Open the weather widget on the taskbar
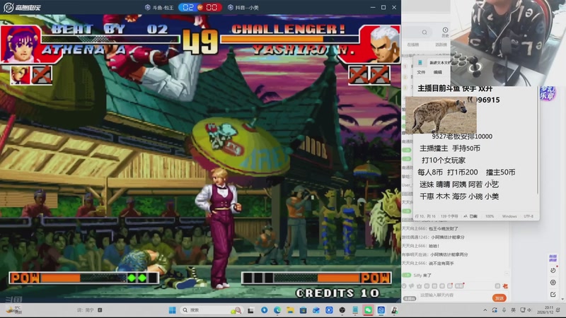This screenshot has height=318, width=566. tap(14, 310)
